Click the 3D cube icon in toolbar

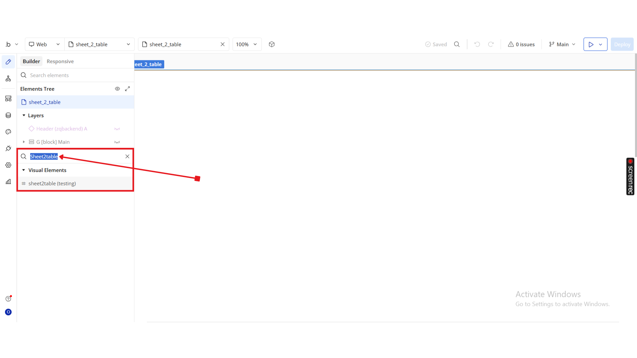pyautogui.click(x=272, y=44)
